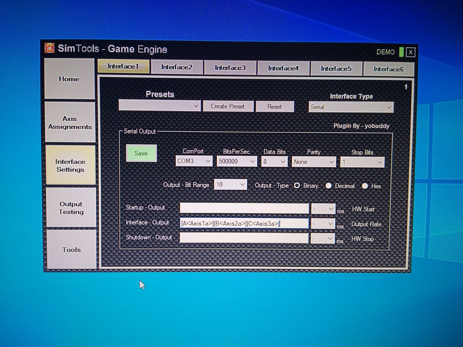Switch to the Interface2 tab
The height and width of the screenshot is (347, 463).
pyautogui.click(x=177, y=67)
